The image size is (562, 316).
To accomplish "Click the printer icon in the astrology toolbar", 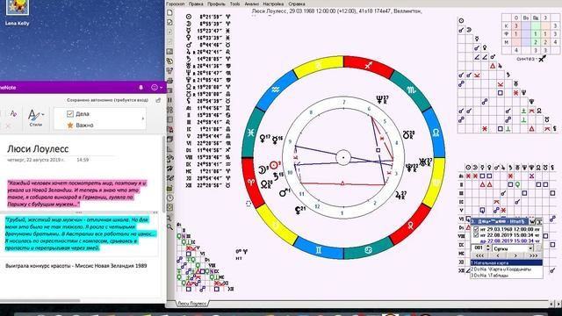I will point(169,81).
